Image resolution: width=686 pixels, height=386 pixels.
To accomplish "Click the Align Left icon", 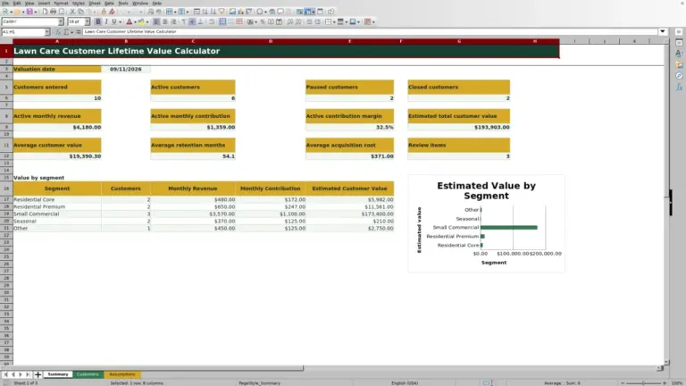I will tap(156, 21).
